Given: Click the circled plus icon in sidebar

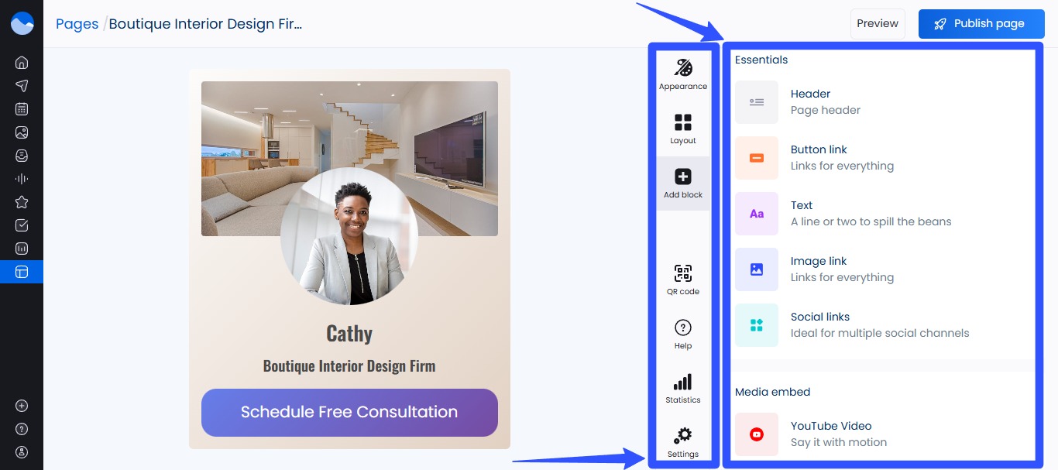Looking at the screenshot, I should pos(22,406).
